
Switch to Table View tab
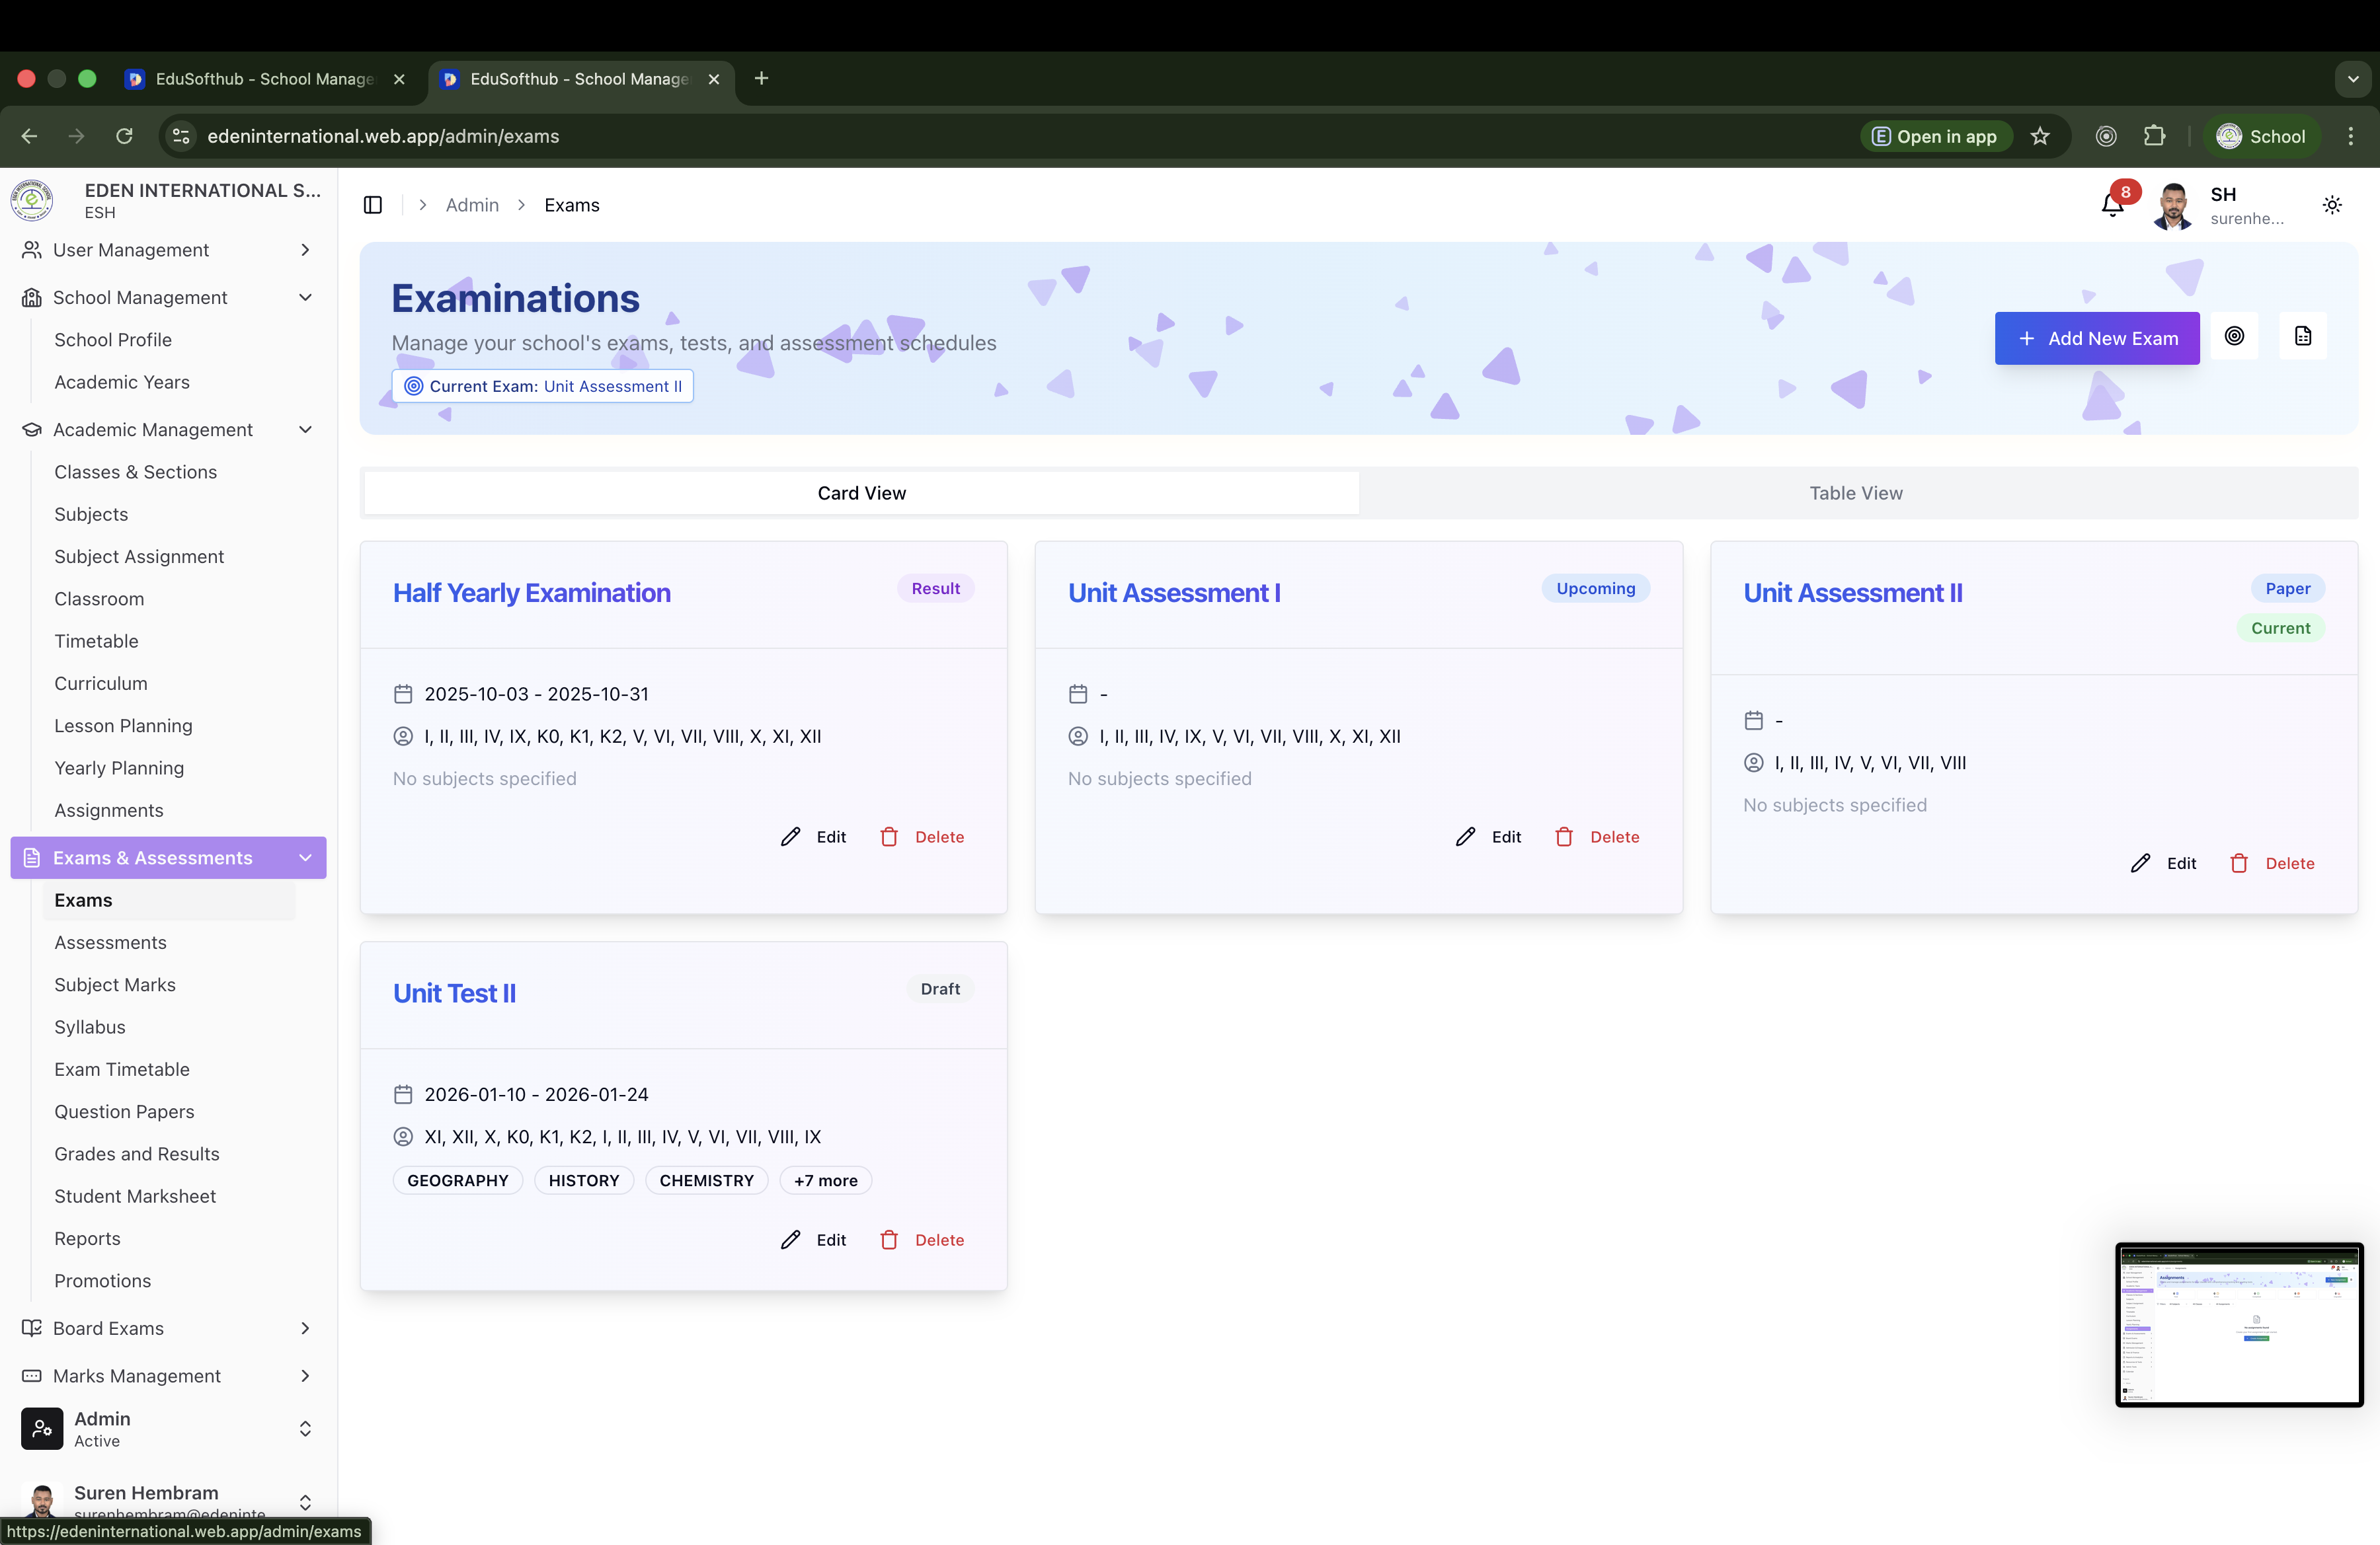[x=1855, y=493]
